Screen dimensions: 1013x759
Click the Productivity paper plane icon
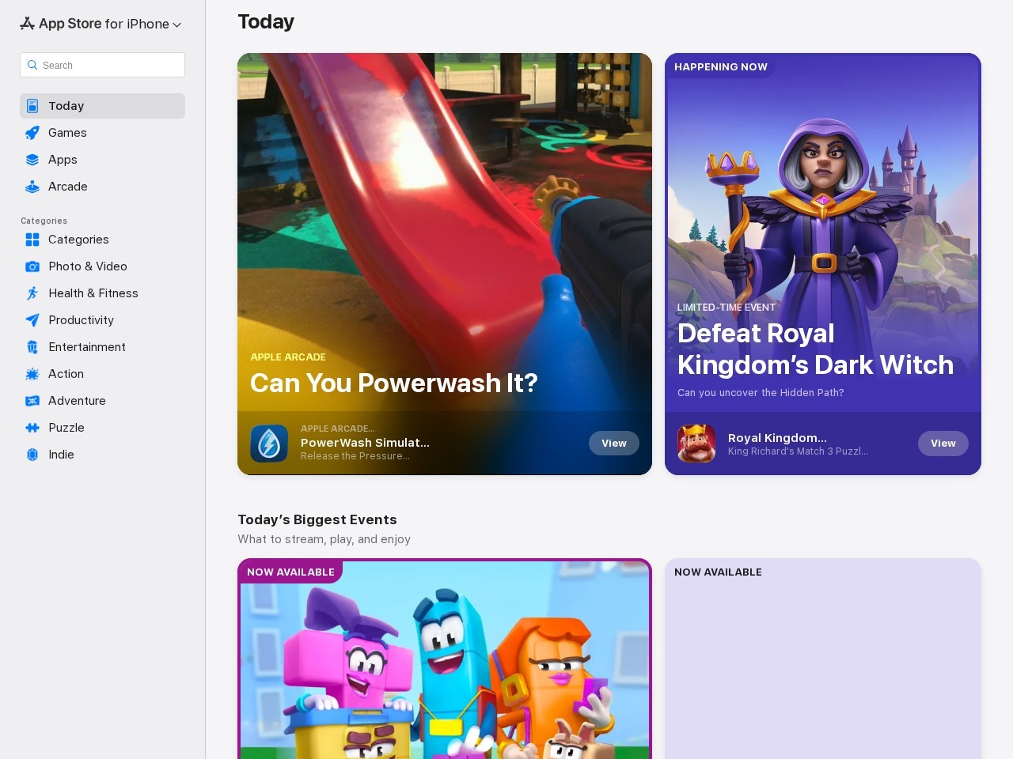(32, 320)
